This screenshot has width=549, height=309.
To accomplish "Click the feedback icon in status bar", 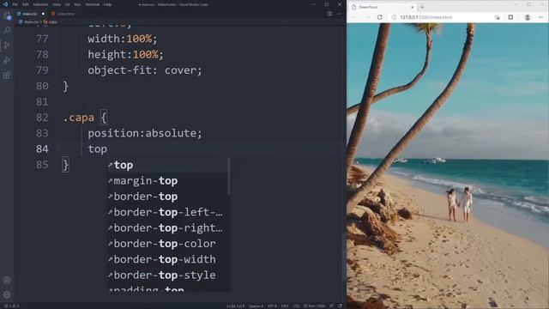I will coord(332,306).
